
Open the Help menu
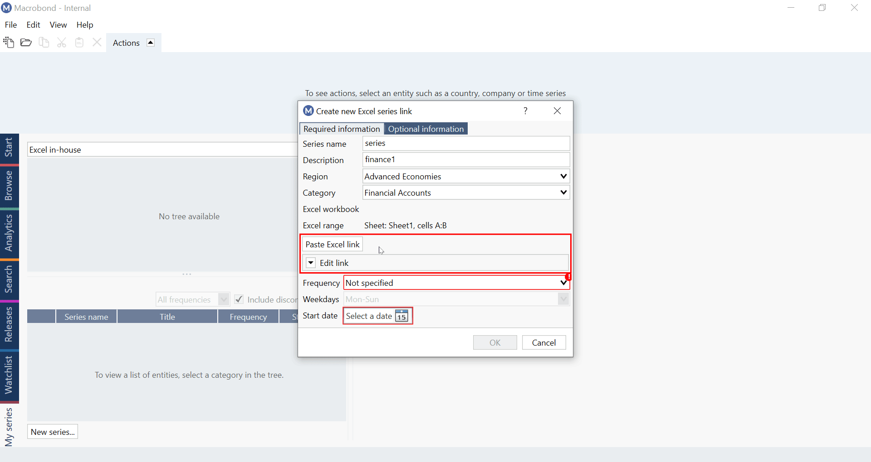point(85,25)
